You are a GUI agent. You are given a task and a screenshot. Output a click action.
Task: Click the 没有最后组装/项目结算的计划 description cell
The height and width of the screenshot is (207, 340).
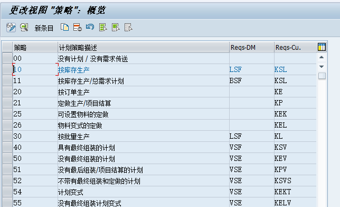tap(143, 169)
